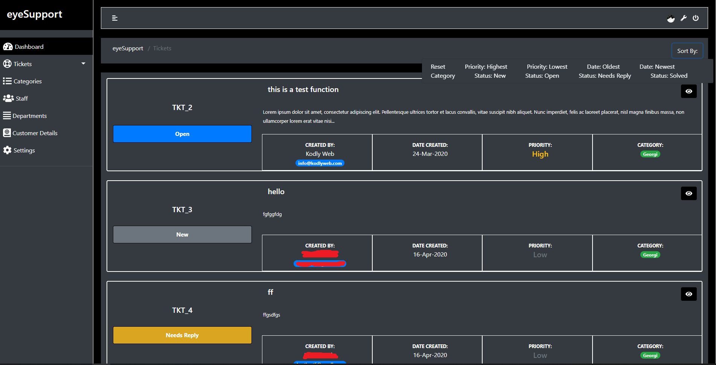Click the green Georgi category badge on TKT_2

click(x=650, y=154)
